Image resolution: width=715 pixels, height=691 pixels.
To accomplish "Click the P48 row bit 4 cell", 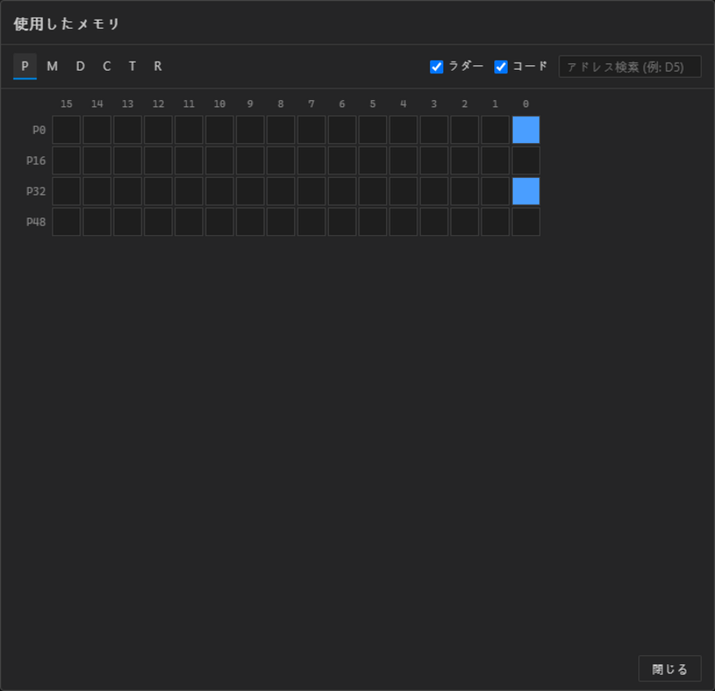I will (404, 222).
